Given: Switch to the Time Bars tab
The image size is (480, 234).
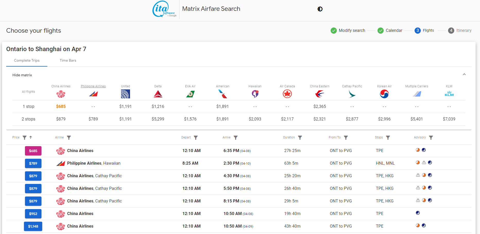Looking at the screenshot, I should (x=68, y=61).
